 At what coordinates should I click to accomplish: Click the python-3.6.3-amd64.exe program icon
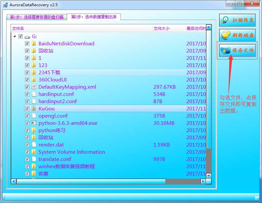tap(34, 123)
